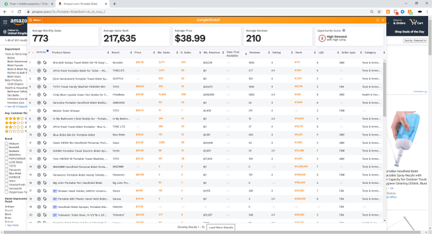Close the JungleScout overlay
The width and height of the screenshot is (432, 234).
coord(382,20)
